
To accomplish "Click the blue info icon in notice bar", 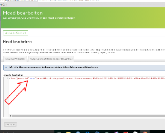I will pyautogui.click(x=6, y=68).
